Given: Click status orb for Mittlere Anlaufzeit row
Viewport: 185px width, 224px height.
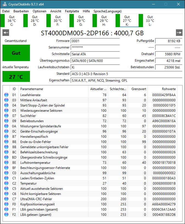Looking at the screenshot, I should click(x=6, y=100).
